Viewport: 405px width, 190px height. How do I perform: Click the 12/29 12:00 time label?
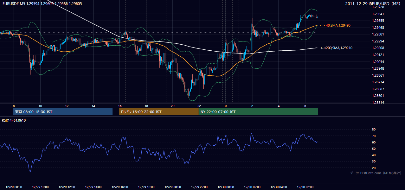click(x=67, y=187)
